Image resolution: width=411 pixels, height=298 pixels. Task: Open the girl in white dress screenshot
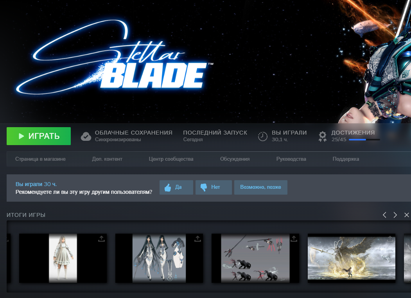click(63, 258)
